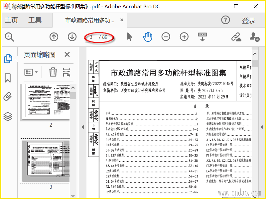The width and height of the screenshot is (266, 199).
Task: Toggle the page thumbnails panel icon
Action: click(x=8, y=59)
